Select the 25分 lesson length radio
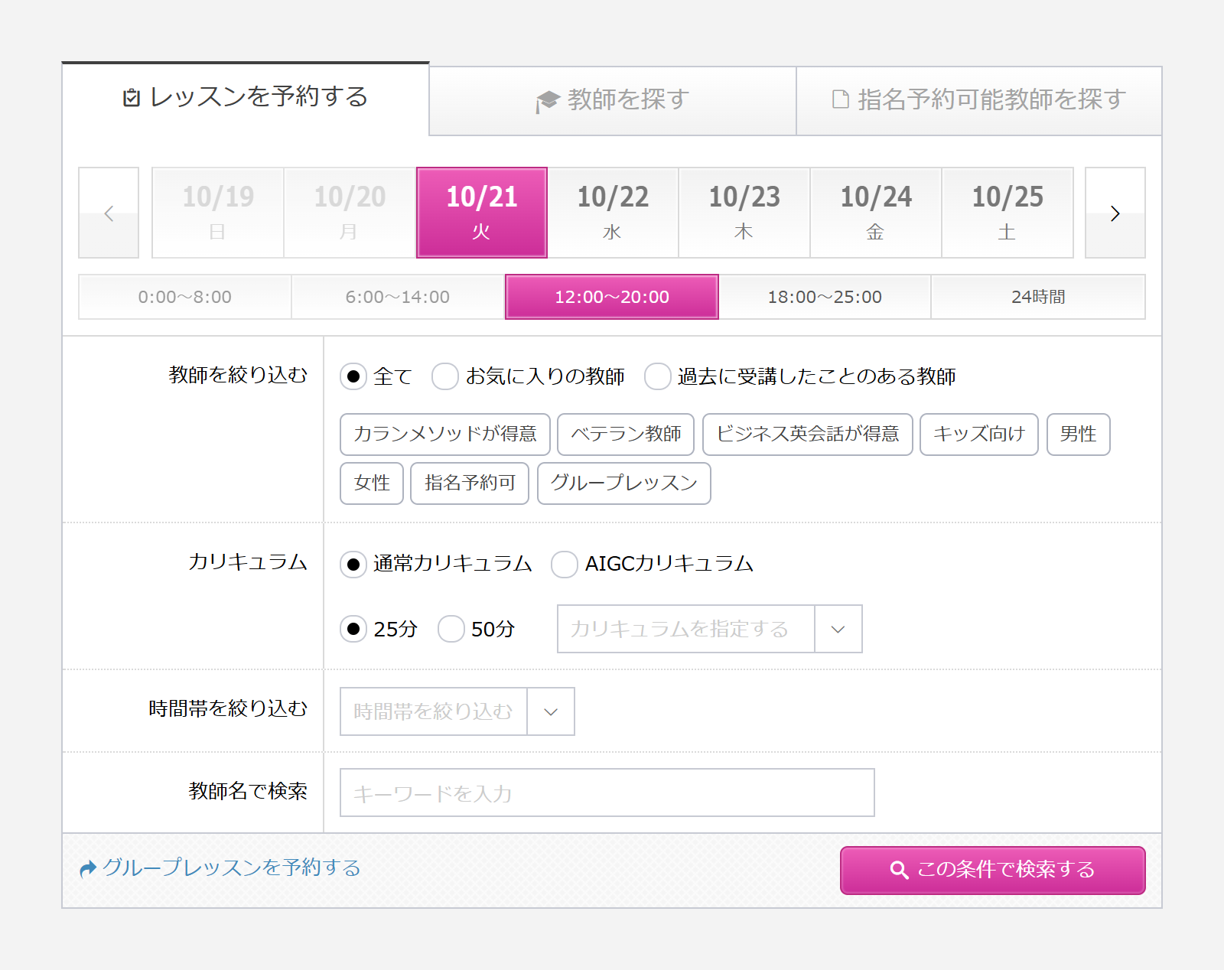This screenshot has height=970, width=1224. 353,629
